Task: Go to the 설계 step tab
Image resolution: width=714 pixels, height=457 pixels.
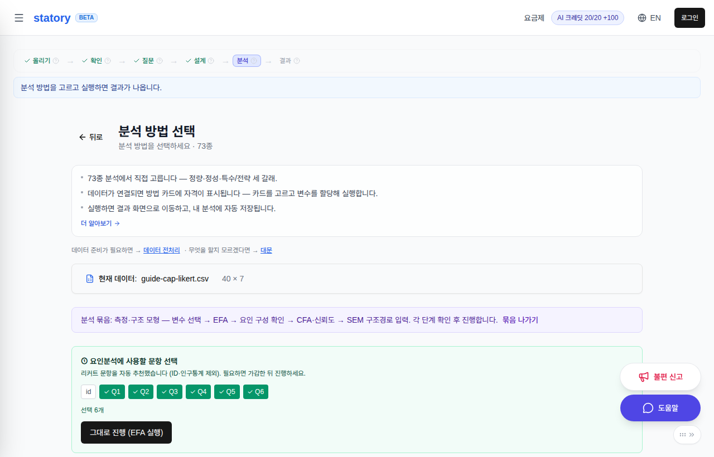Action: 200,61
